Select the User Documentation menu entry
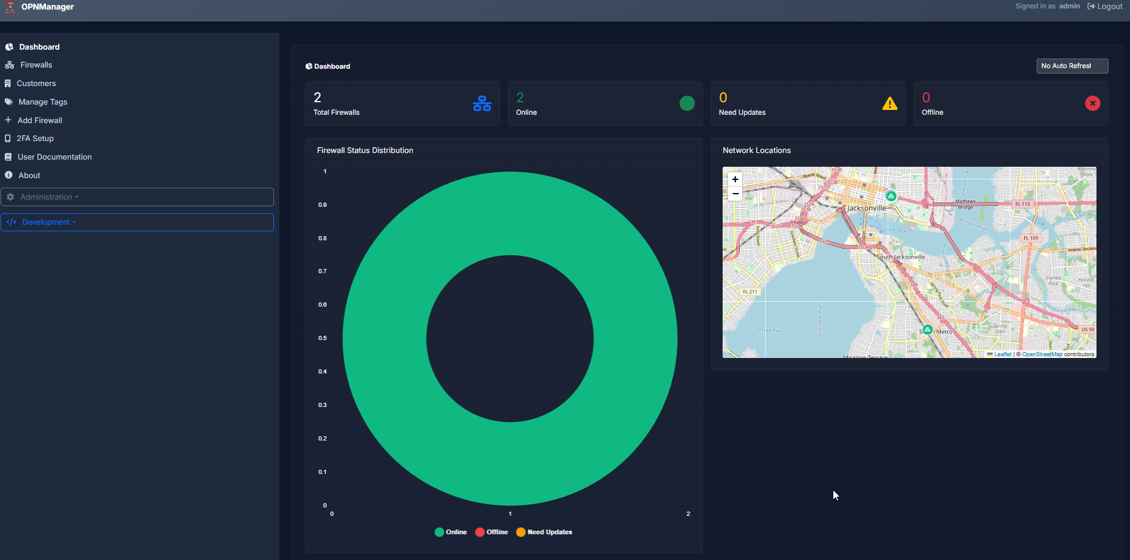The height and width of the screenshot is (560, 1130). (54, 157)
